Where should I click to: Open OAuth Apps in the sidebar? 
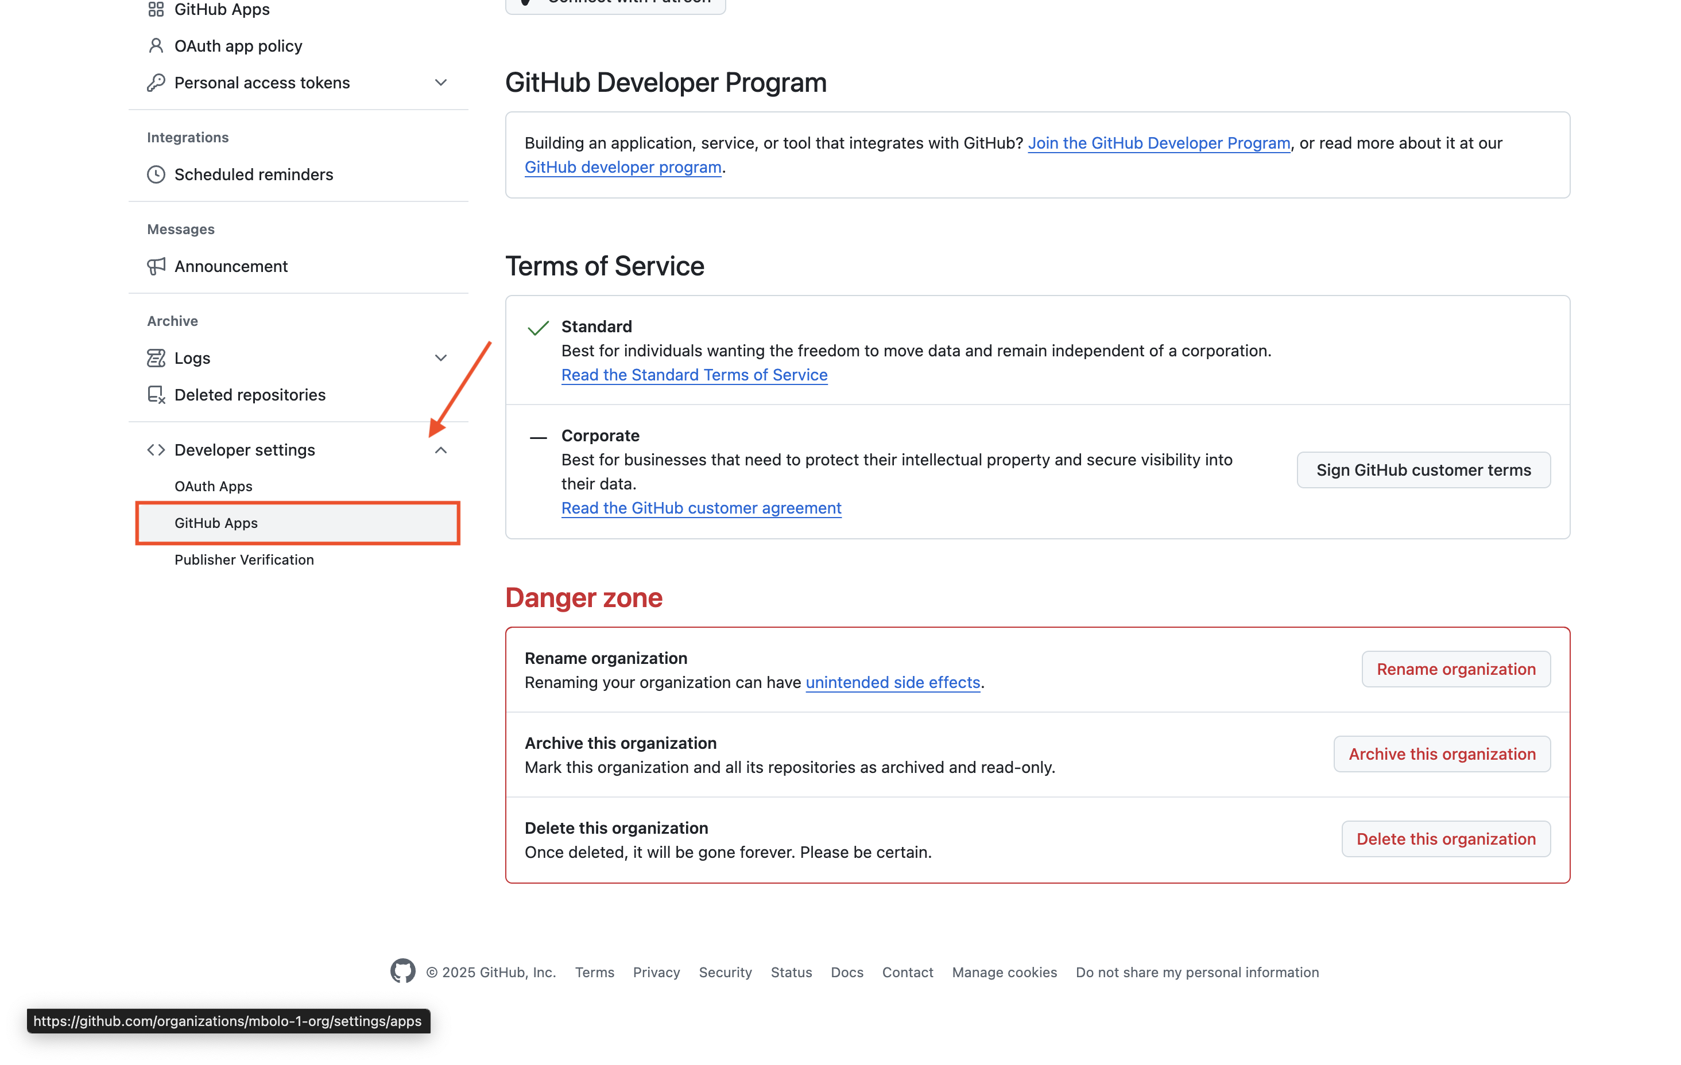213,487
